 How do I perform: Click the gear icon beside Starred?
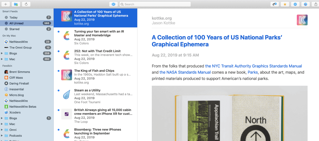click(x=6, y=29)
